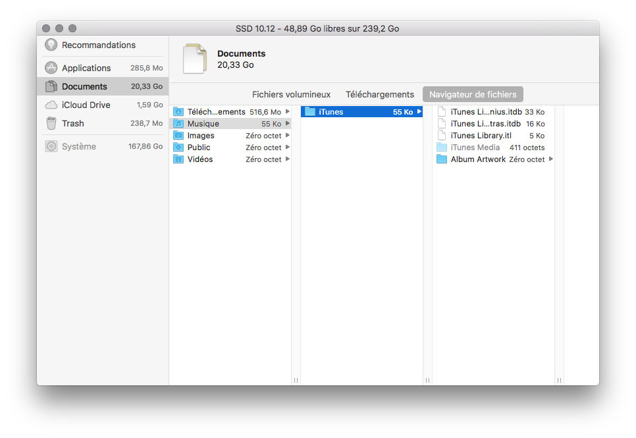Switch to Fichiers volumineux tab

[x=291, y=94]
